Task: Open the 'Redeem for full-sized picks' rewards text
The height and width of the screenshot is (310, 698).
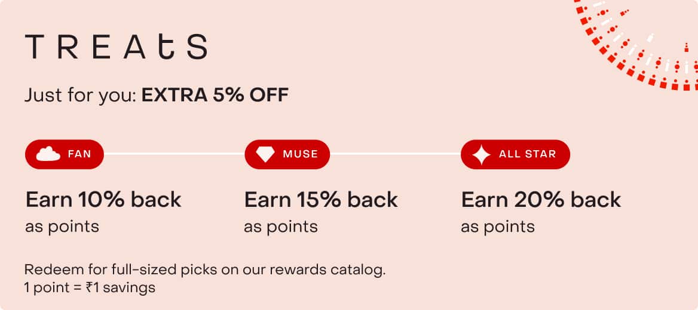Action: pos(205,269)
